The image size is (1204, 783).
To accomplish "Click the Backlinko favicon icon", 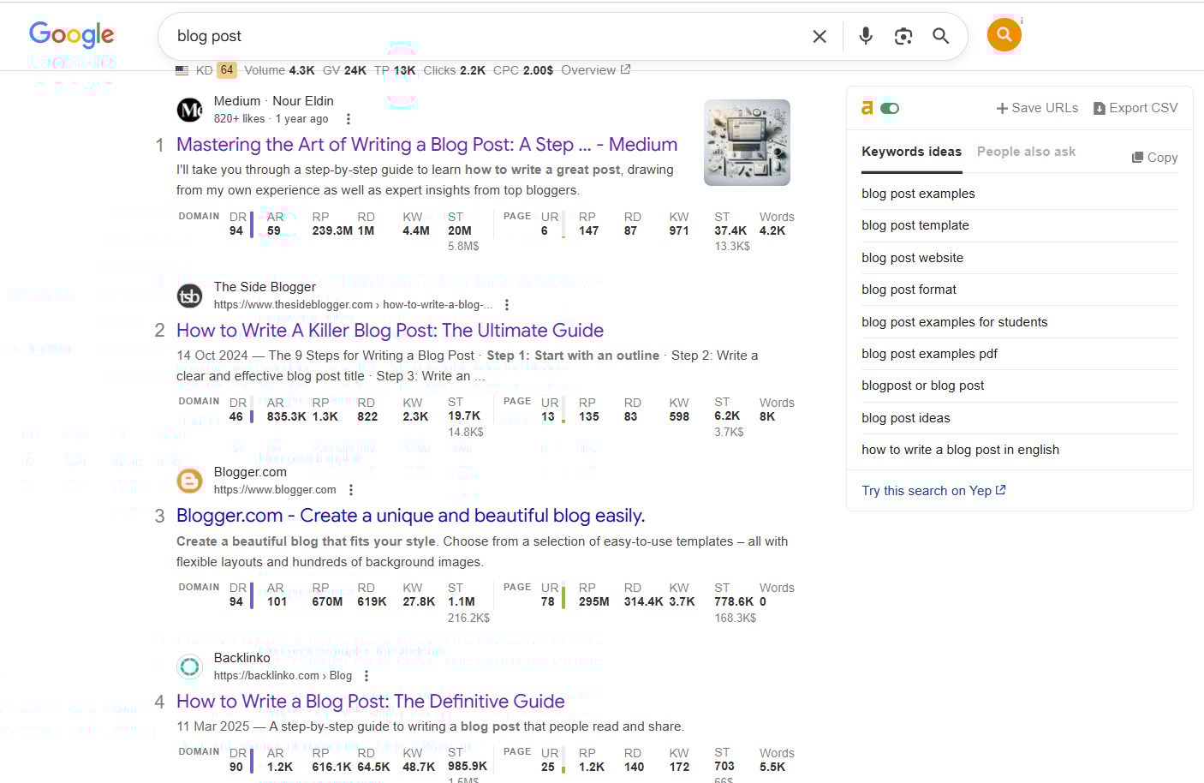I will (x=189, y=666).
